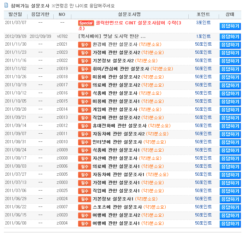Click 응답하기 for survey v0782
248x233 pixels.
pyautogui.click(x=230, y=37)
